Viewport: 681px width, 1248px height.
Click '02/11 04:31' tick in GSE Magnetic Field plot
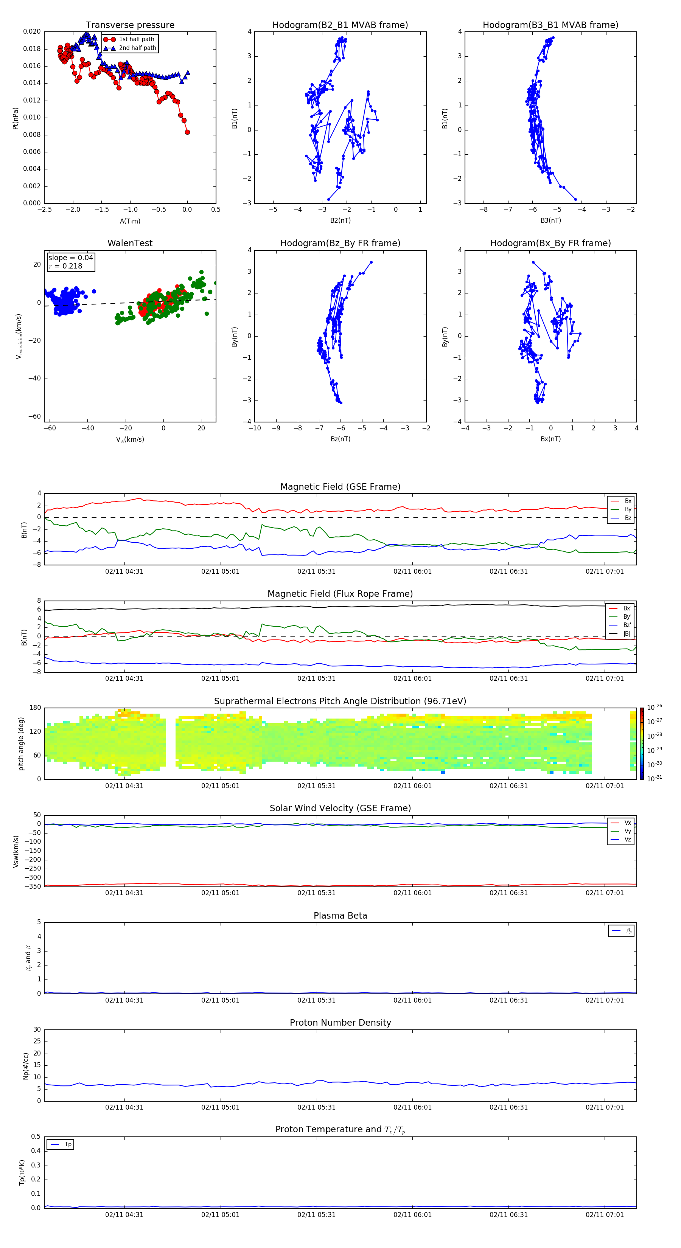coord(124,572)
